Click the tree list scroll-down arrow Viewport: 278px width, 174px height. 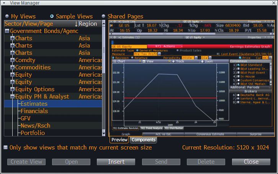[x=104, y=134]
